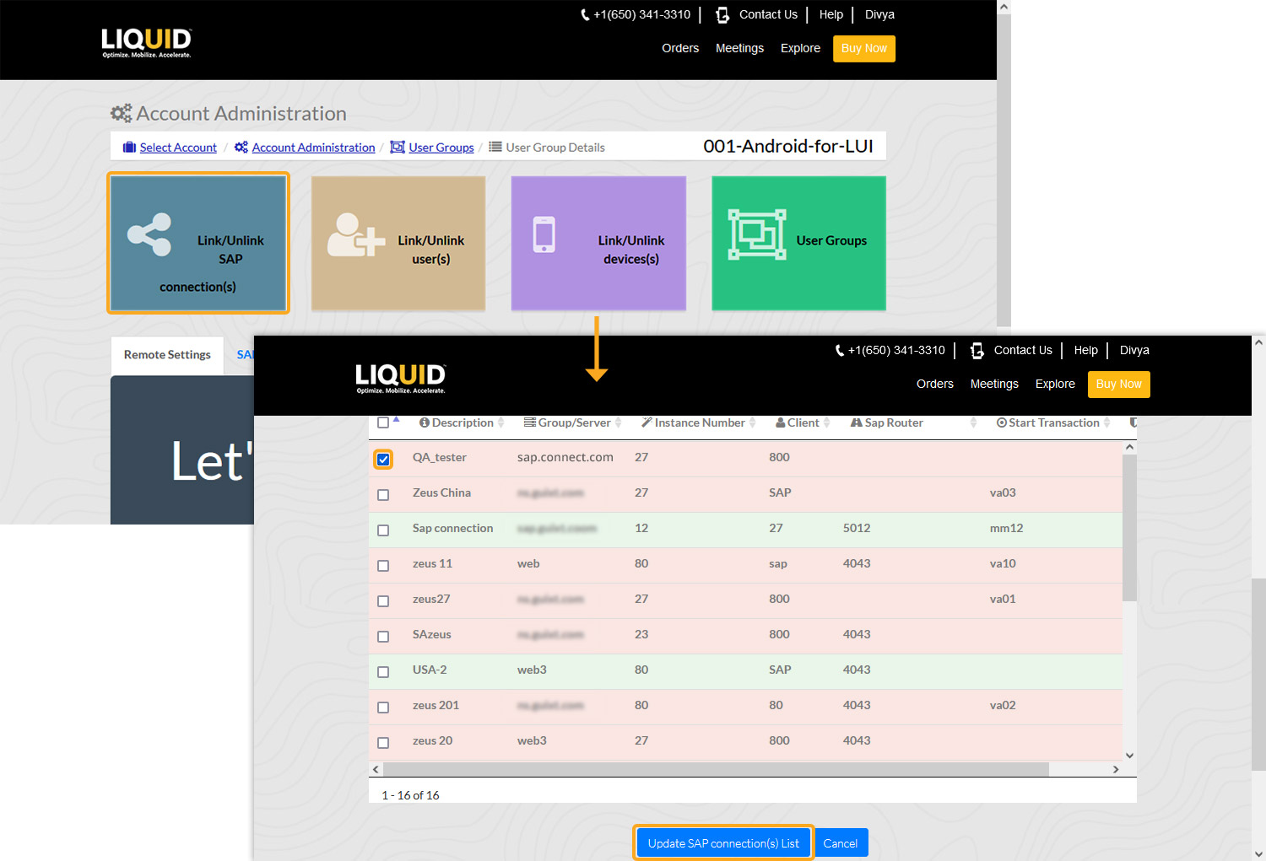The height and width of the screenshot is (861, 1266).
Task: Click phone icon on Link/Unlink devices(s) tile
Action: (x=544, y=234)
